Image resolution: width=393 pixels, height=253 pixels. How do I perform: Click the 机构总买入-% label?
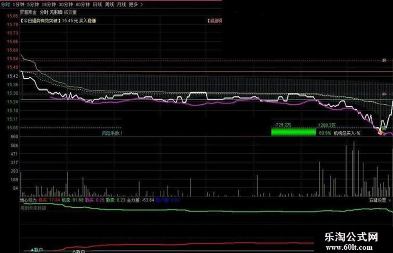coord(347,133)
